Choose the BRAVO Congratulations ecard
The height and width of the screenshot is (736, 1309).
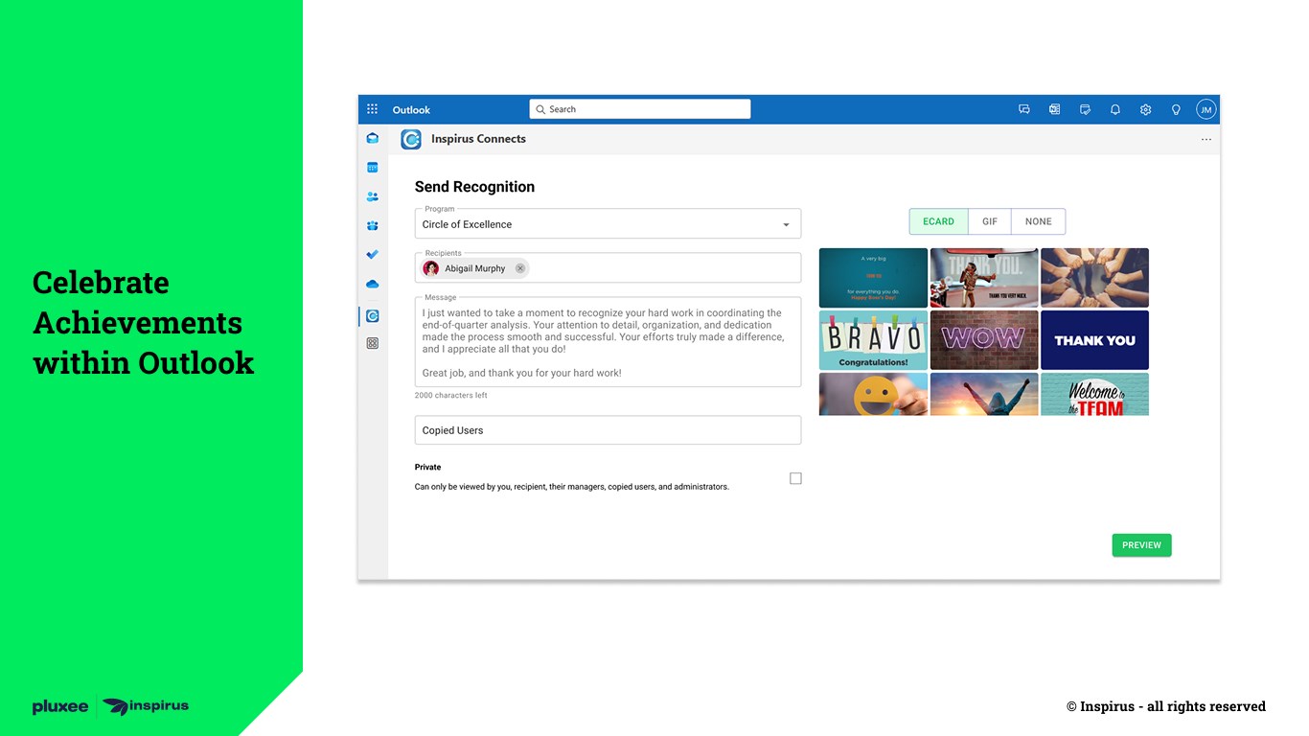[873, 340]
